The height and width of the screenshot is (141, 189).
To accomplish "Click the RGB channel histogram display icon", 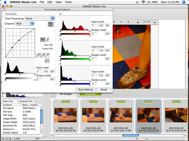I will coord(51,24).
